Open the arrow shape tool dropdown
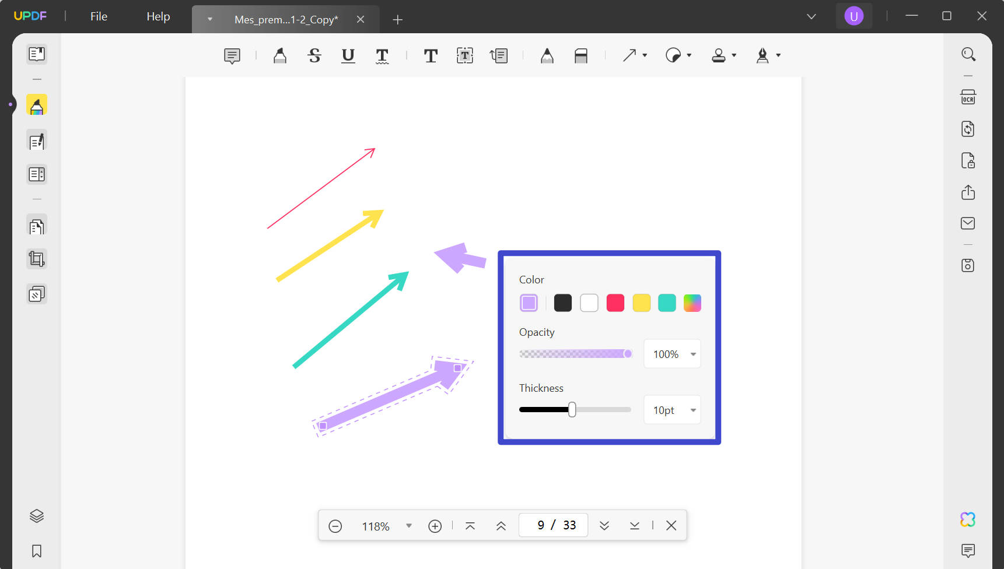1004x569 pixels. click(x=644, y=55)
